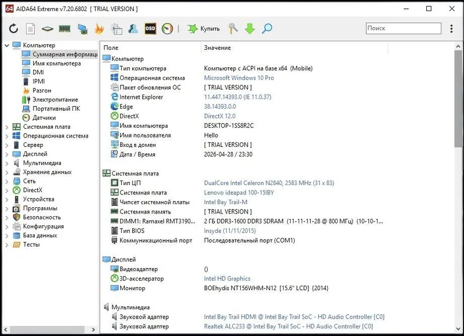The width and height of the screenshot is (464, 336).
Task: Open the Report page icon
Action: pos(31,28)
